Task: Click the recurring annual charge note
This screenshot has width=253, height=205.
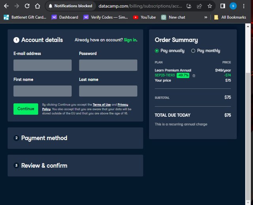Action: click(181, 124)
